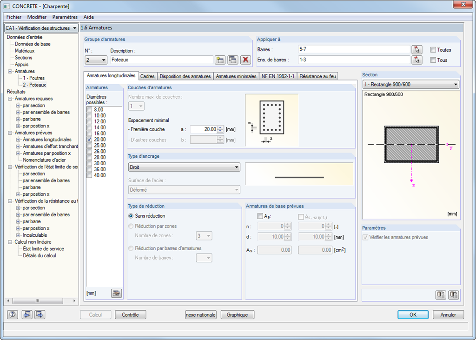
Task: Select Appuis in the navigator tree
Action: click(x=21, y=64)
